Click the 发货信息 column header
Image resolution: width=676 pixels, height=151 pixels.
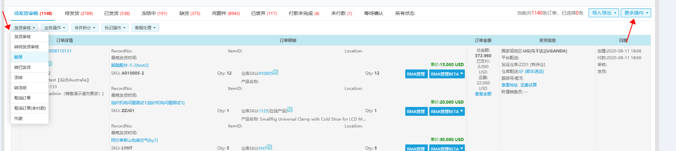(x=547, y=41)
